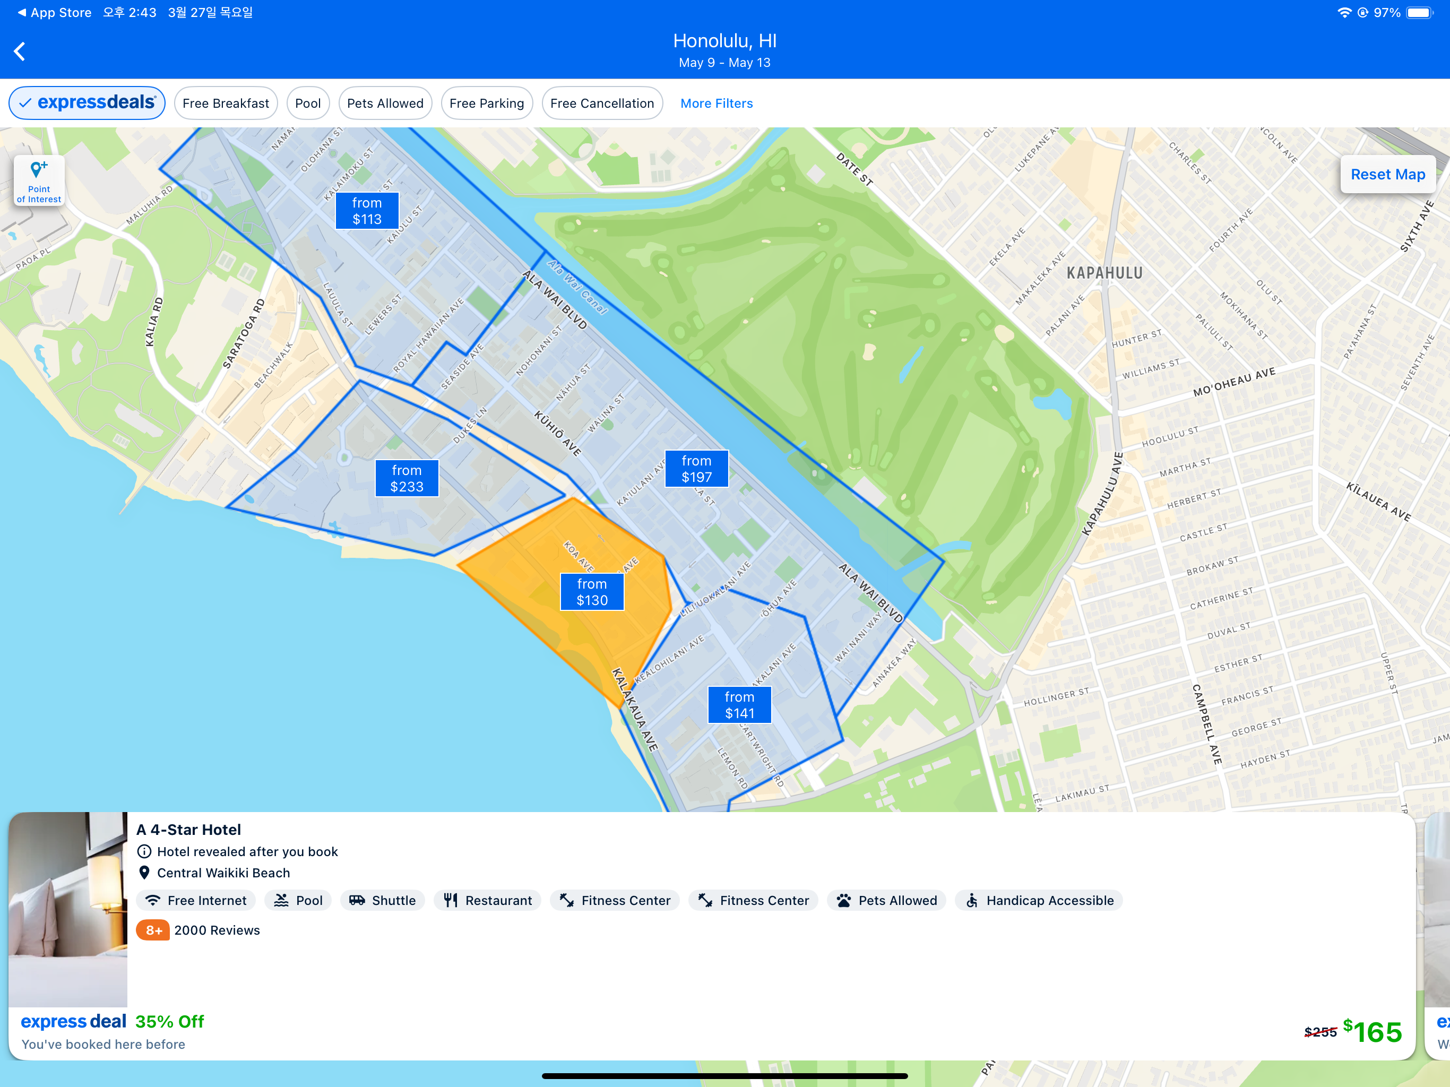Toggle the expressdeals filter chip
This screenshot has height=1087, width=1450.
87,103
